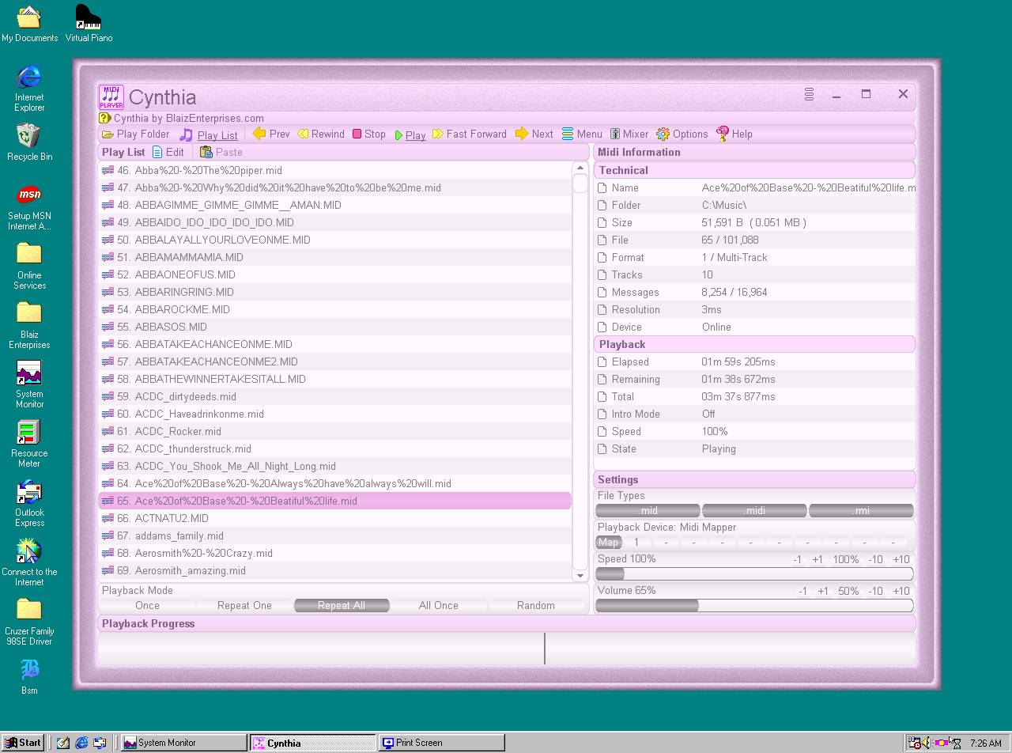1012x753 pixels.
Task: Decrease speed with the -1 button
Action: 798,560
